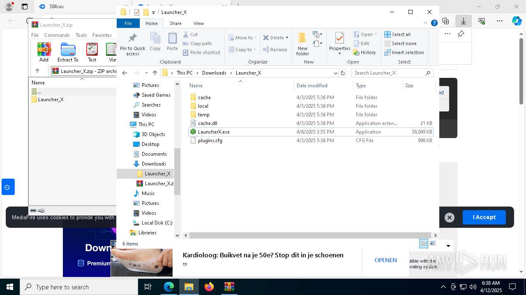Click Downloads in address breadcrumb
This screenshot has height=295, width=526.
click(x=214, y=73)
